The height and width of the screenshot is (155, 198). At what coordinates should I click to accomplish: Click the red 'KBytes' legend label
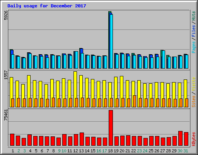tap(193, 139)
